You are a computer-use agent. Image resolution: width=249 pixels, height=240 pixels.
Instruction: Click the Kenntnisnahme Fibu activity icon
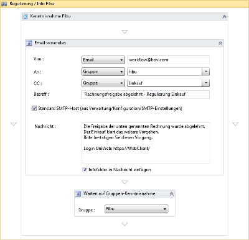click(25, 16)
